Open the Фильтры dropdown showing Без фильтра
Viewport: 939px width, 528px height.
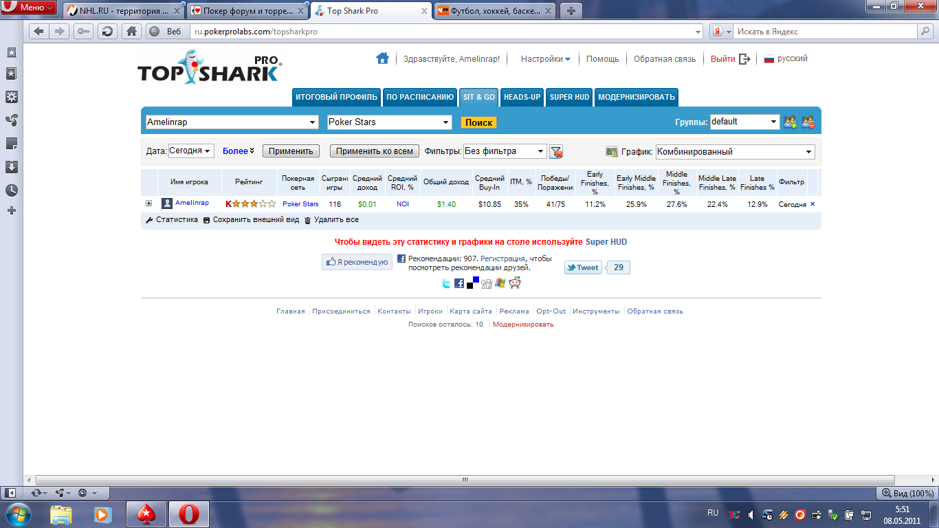505,151
